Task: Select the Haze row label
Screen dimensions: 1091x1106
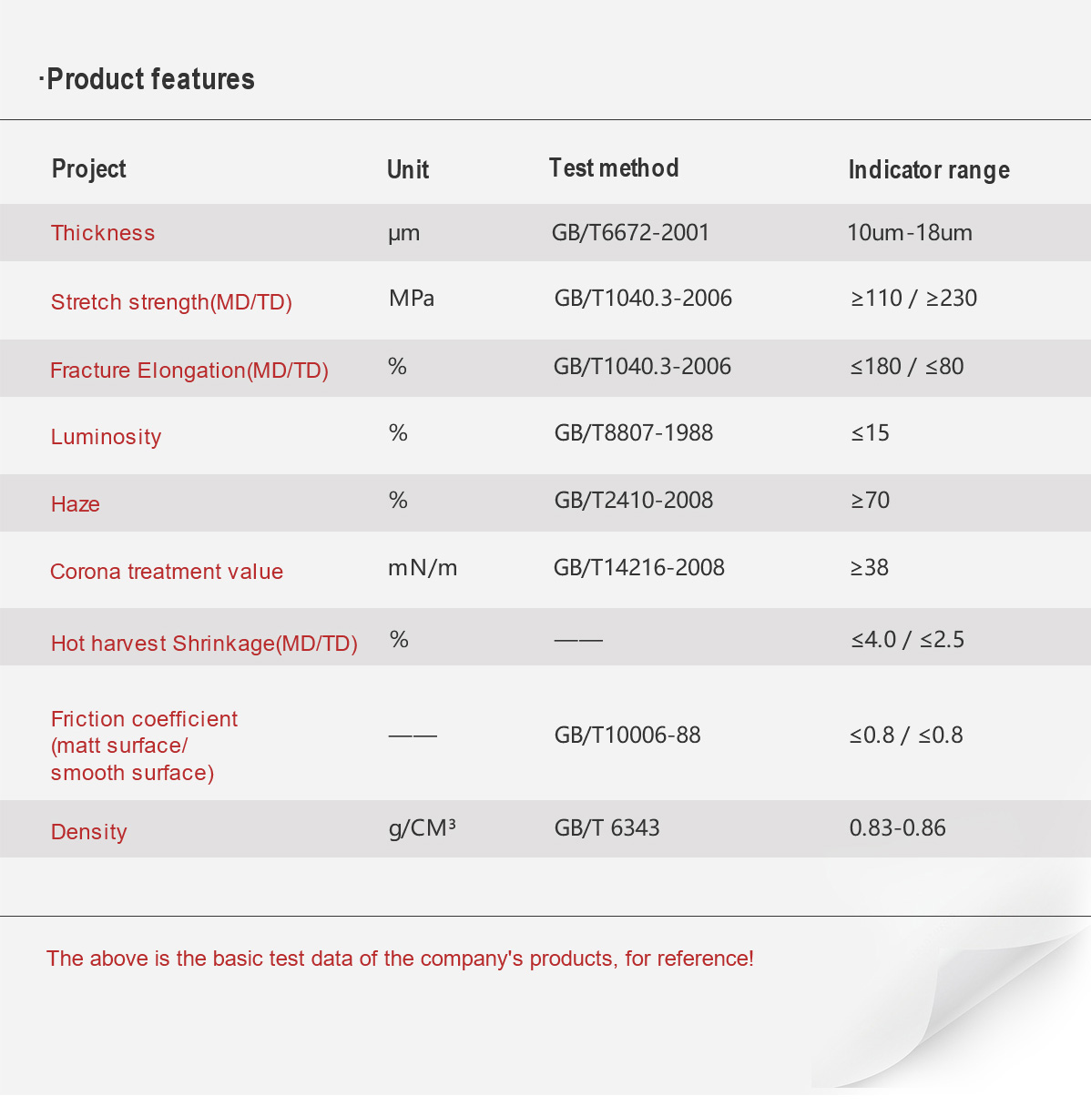Action: tap(76, 504)
